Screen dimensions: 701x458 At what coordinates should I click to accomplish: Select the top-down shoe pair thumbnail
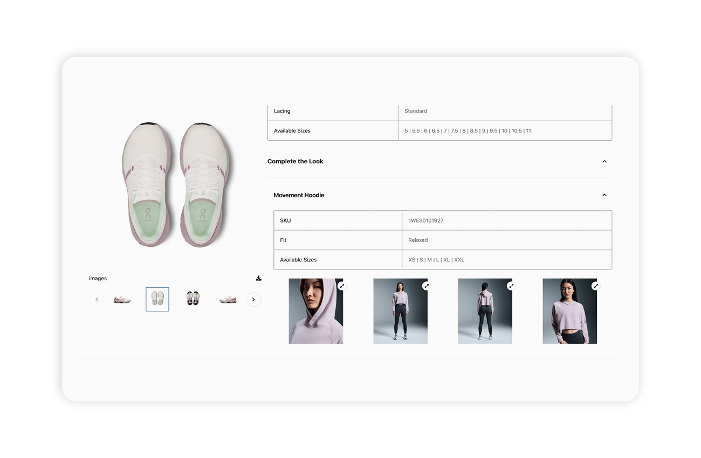[157, 300]
